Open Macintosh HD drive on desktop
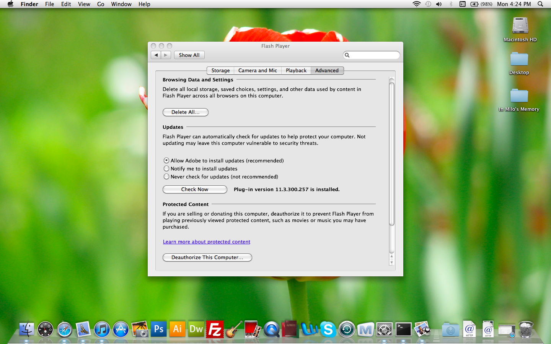This screenshot has width=551, height=344. 520,29
